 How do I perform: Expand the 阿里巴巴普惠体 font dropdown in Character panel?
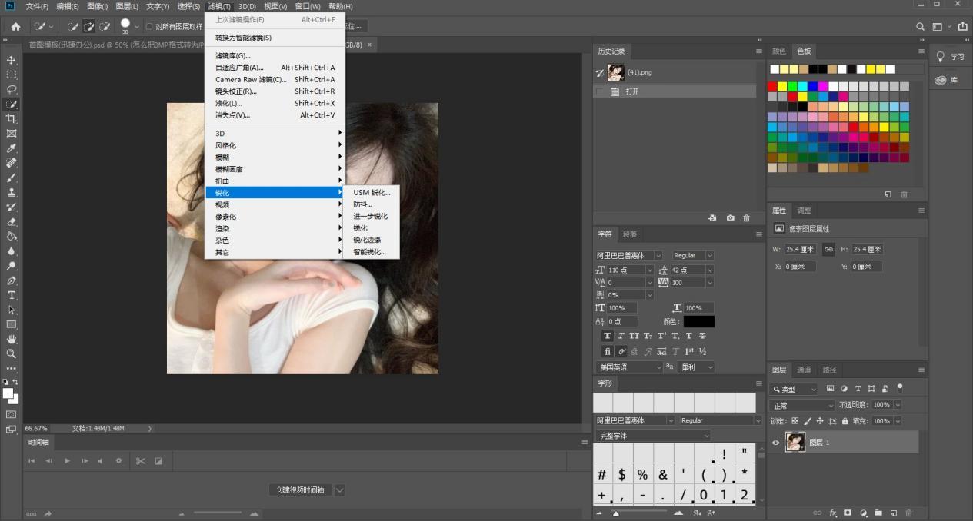click(658, 255)
